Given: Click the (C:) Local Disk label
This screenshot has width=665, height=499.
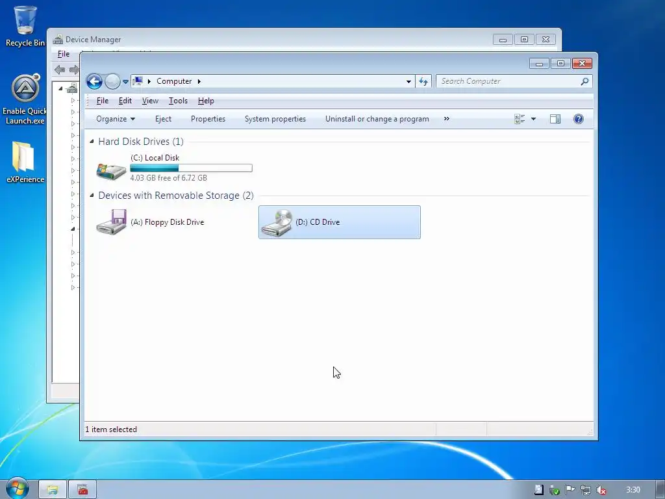Looking at the screenshot, I should pos(155,157).
